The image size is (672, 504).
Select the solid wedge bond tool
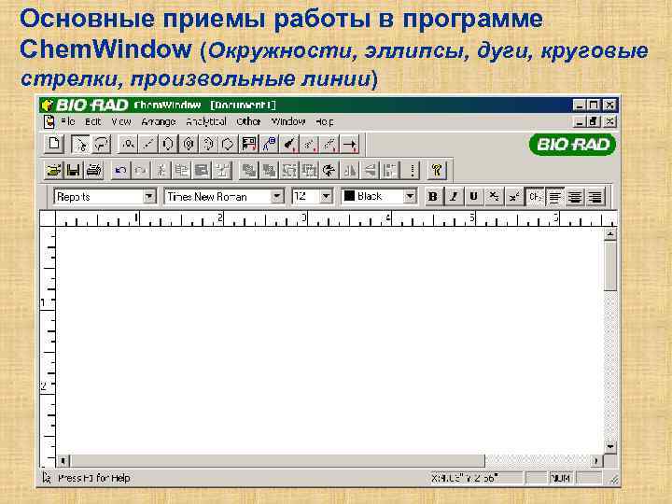(x=289, y=144)
